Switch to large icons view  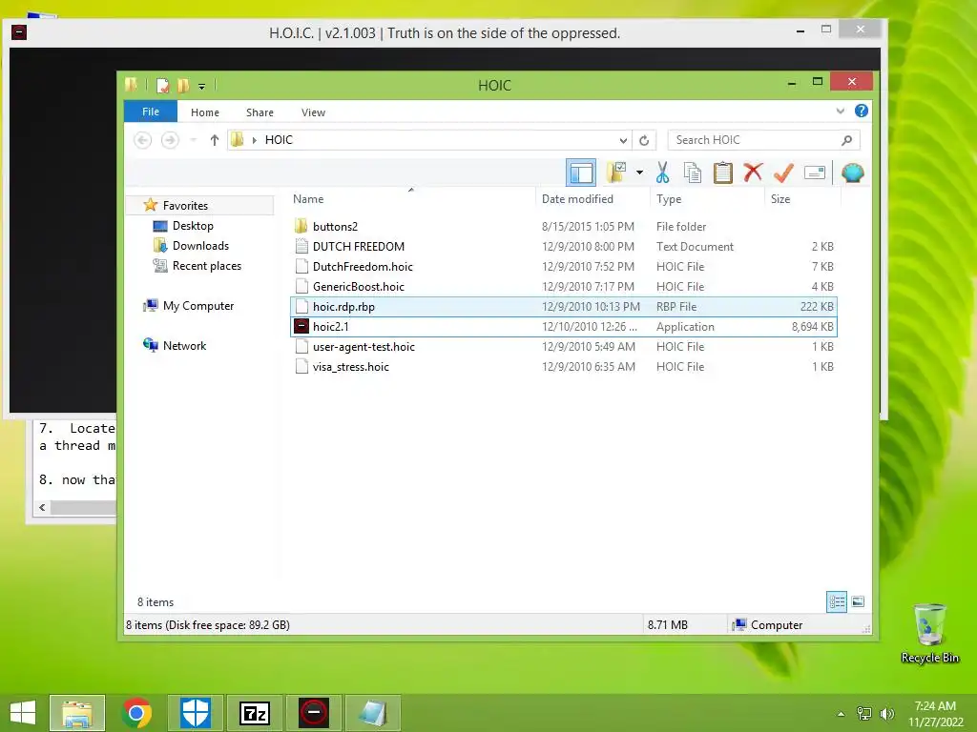point(858,601)
